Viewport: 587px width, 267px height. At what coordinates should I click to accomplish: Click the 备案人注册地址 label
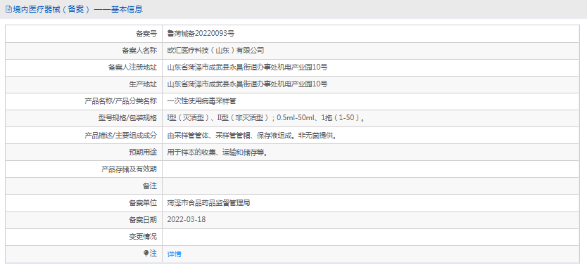pyautogui.click(x=132, y=67)
